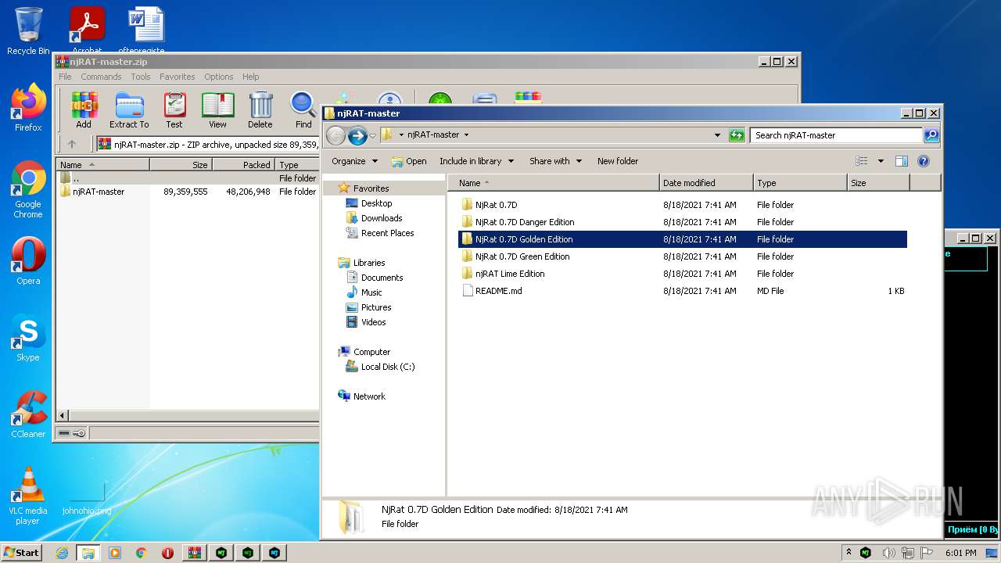Image resolution: width=1001 pixels, height=563 pixels.
Task: Open the Share with dropdown
Action: [x=555, y=161]
